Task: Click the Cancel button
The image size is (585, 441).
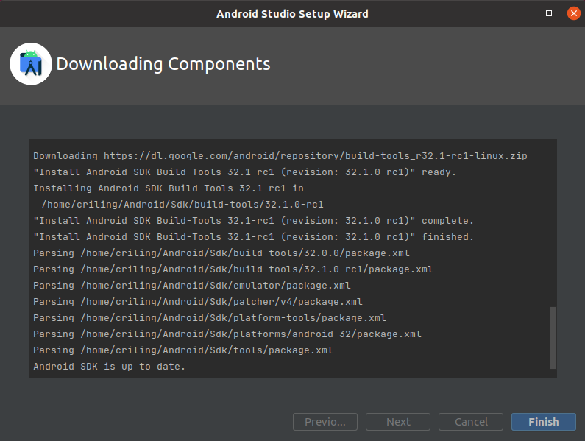Action: point(471,422)
